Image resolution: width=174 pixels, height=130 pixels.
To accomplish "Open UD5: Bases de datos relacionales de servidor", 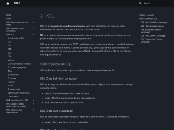I will pyautogui.click(x=16, y=105).
